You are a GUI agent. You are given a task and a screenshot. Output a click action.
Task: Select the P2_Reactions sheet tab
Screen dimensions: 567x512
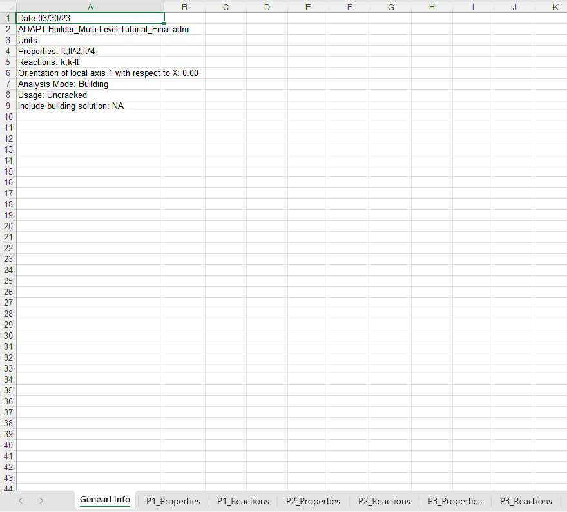[384, 500]
